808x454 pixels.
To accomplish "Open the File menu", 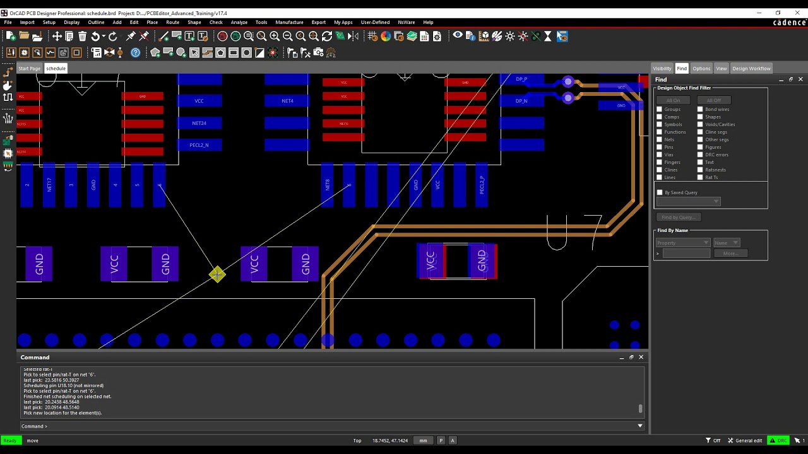I will 8,22.
